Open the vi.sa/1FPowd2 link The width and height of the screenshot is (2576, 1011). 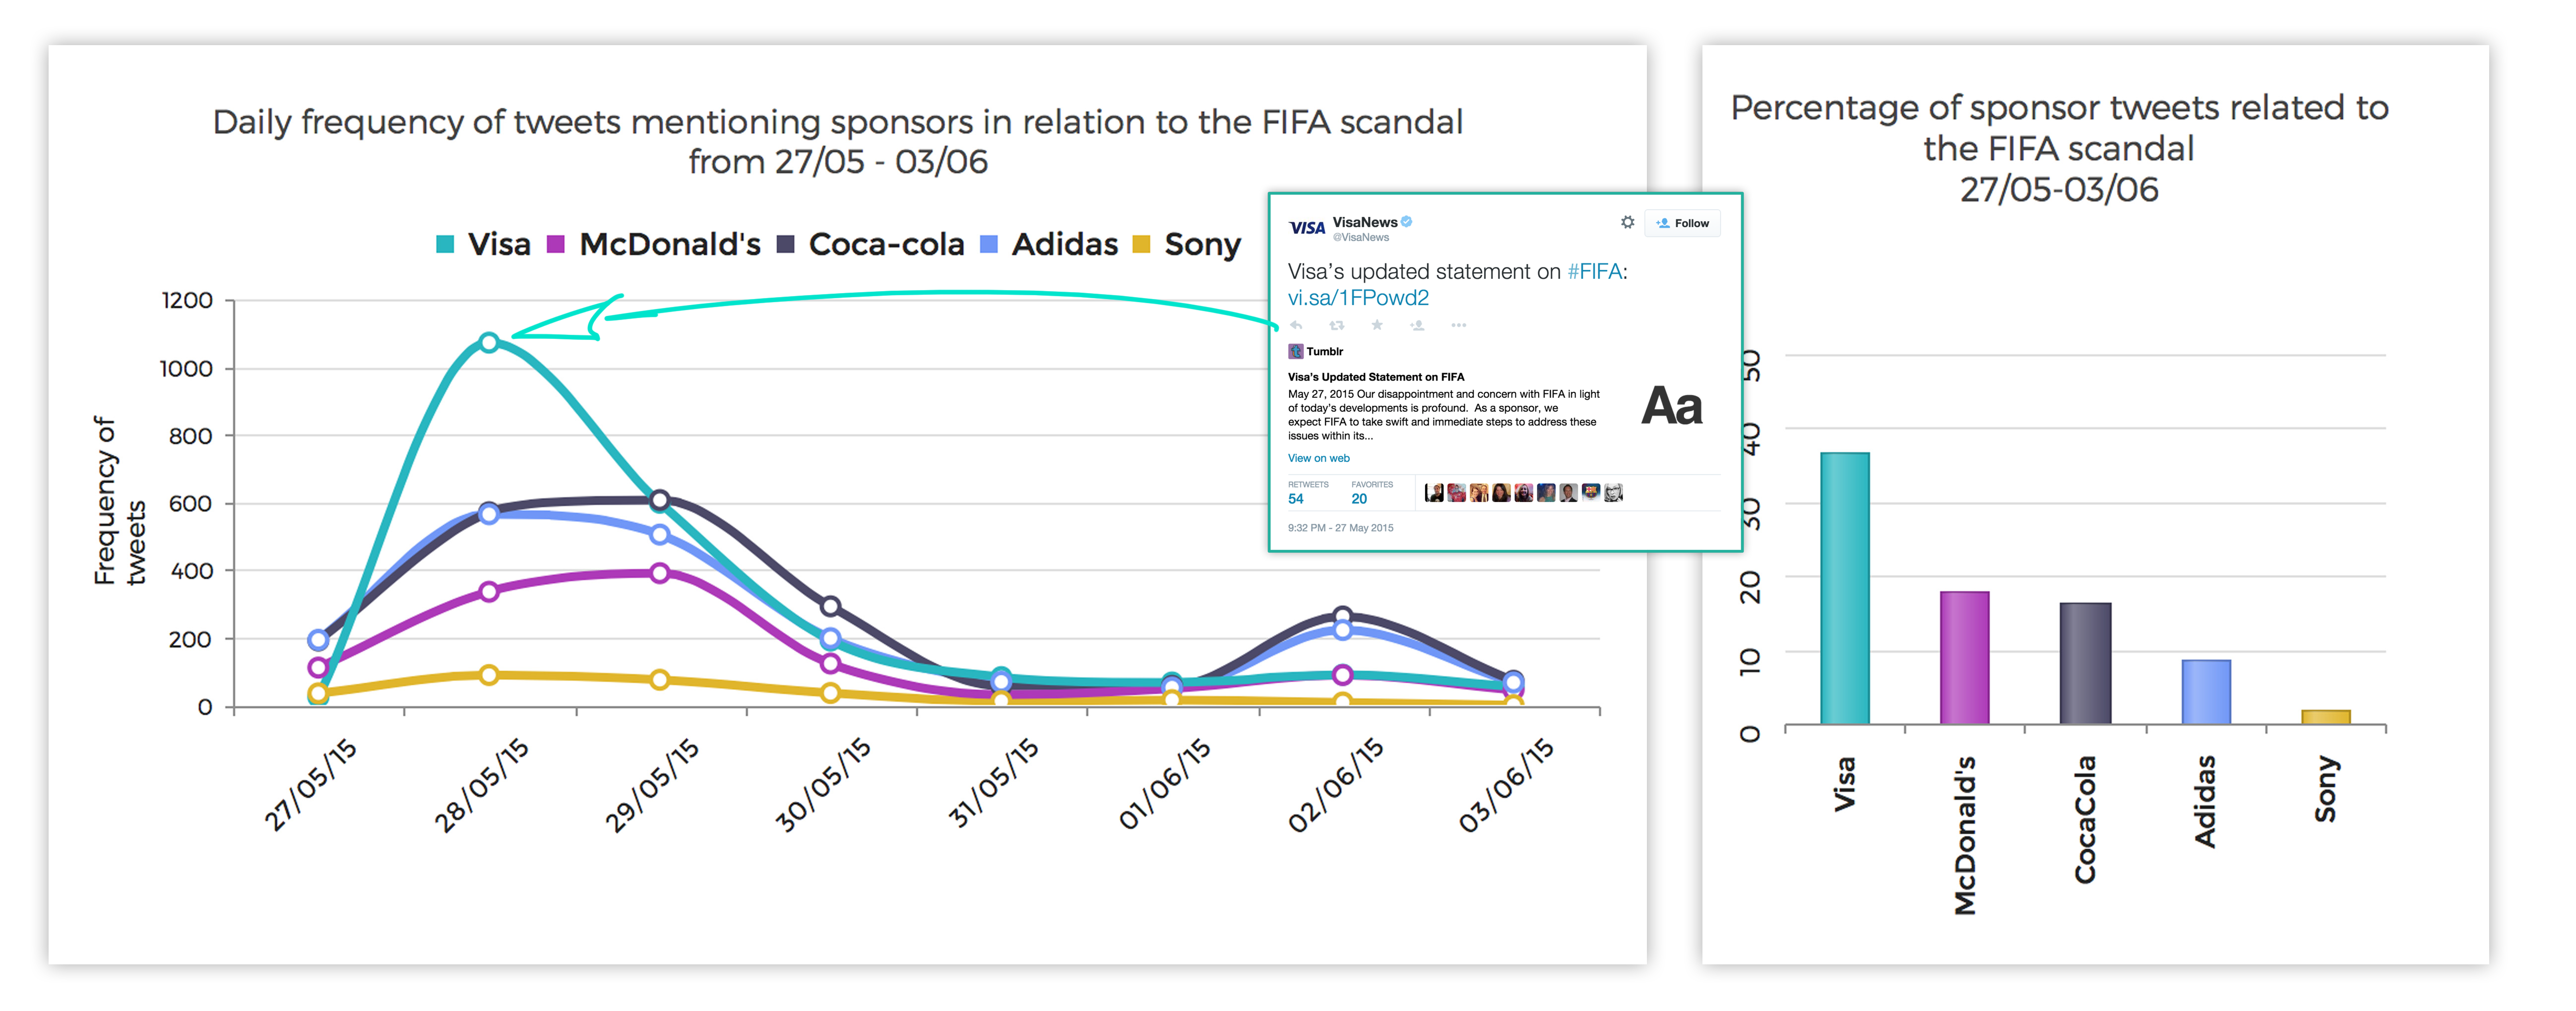1358,298
